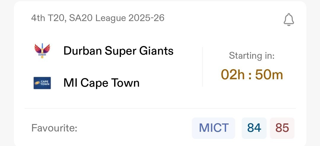Image resolution: width=320 pixels, height=146 pixels.
Task: Select the "4th T20" match label
Action: (x=48, y=18)
